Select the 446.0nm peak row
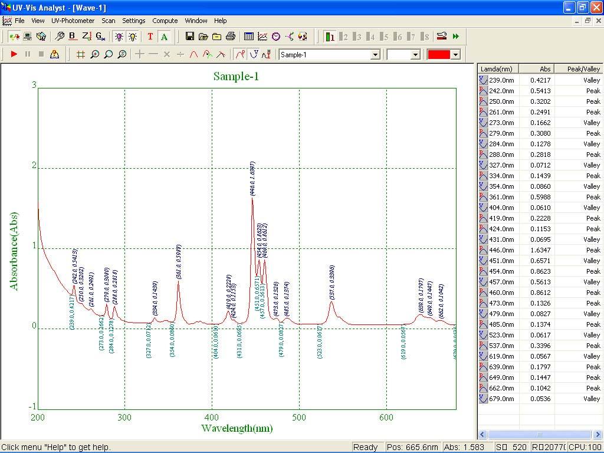 501,250
